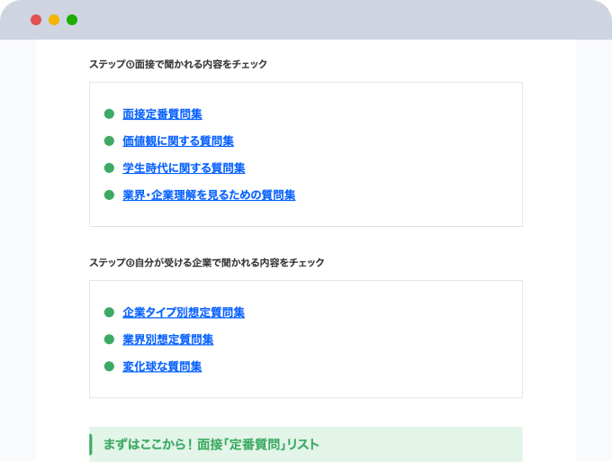Click the green bullet beside 価値観に関する質問集
This screenshot has width=612, height=462.
tap(109, 141)
